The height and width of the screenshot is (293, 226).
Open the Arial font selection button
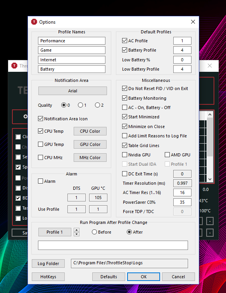click(x=72, y=91)
